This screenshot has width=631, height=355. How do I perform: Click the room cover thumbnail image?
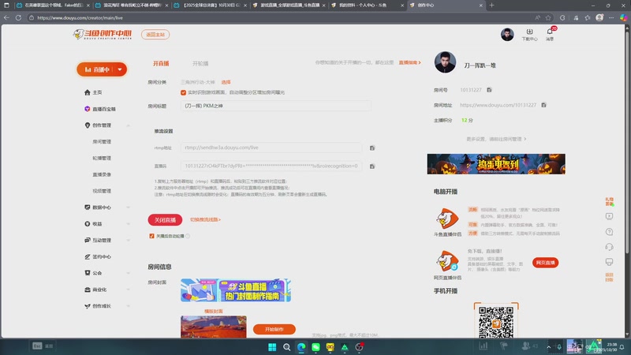pyautogui.click(x=213, y=327)
